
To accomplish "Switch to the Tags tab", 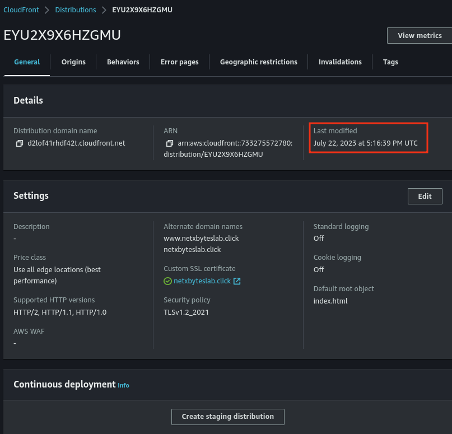I will coord(390,62).
